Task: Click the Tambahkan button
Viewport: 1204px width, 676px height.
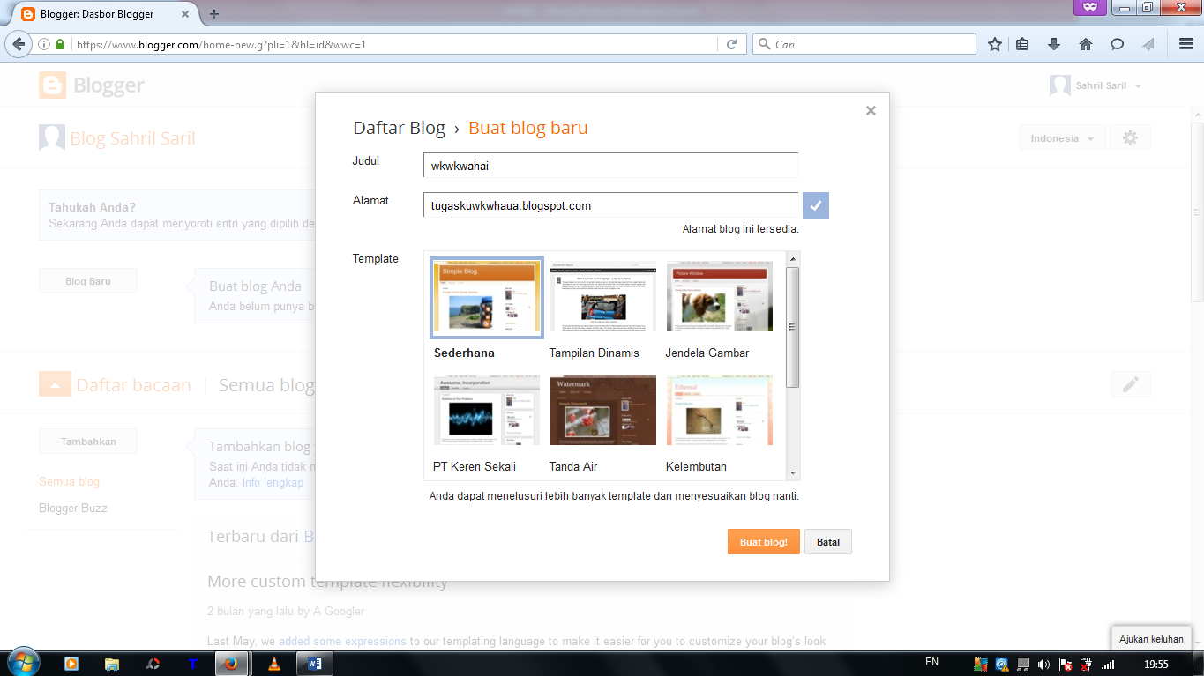Action: pos(88,442)
